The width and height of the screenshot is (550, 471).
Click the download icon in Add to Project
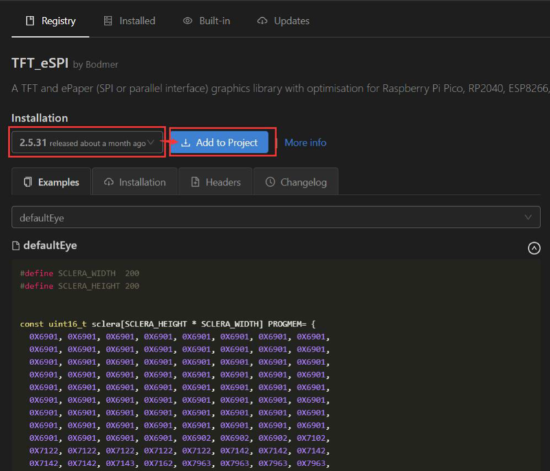tap(186, 143)
